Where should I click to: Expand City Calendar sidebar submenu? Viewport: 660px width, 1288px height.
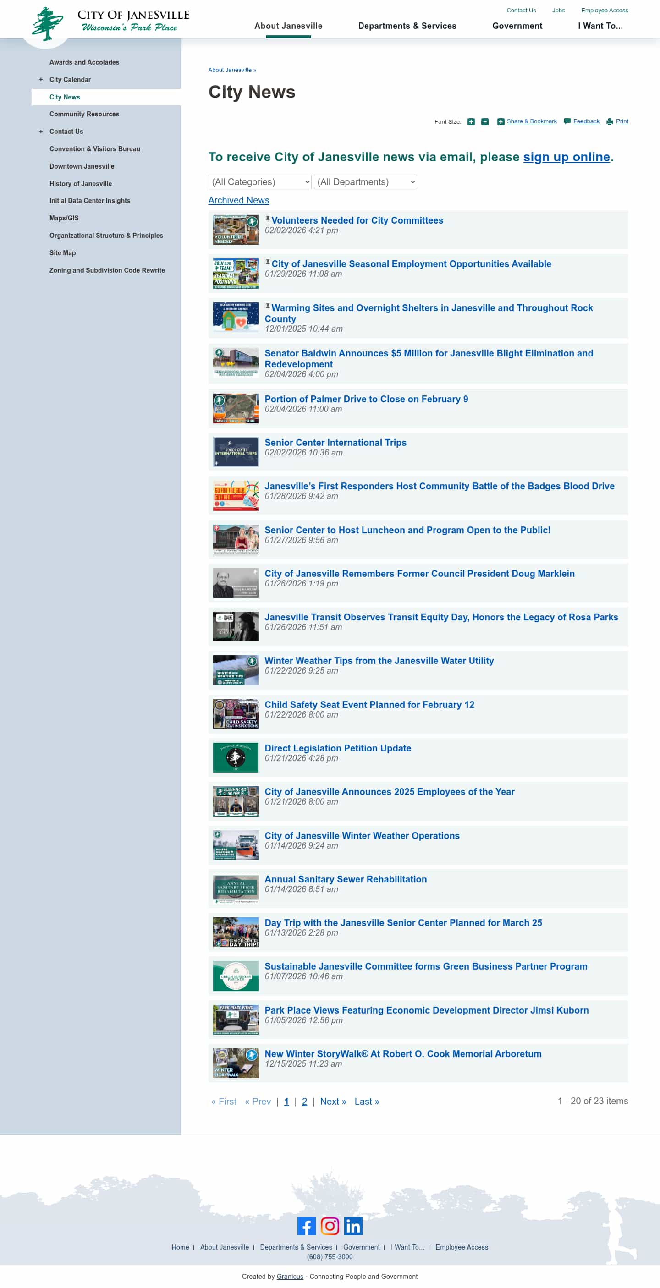coord(41,80)
